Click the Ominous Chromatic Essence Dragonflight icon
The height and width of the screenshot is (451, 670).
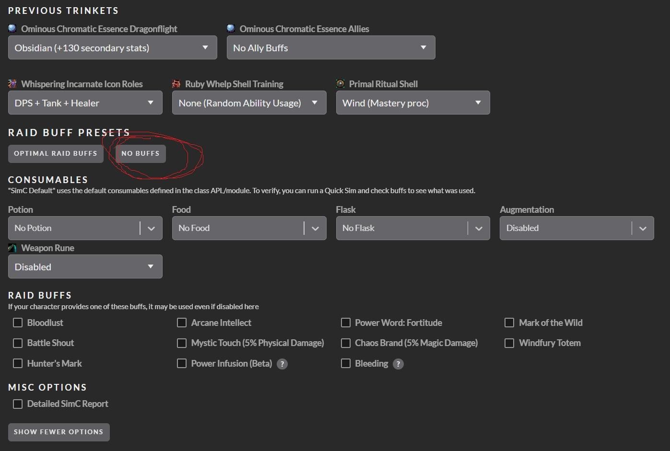coord(12,29)
